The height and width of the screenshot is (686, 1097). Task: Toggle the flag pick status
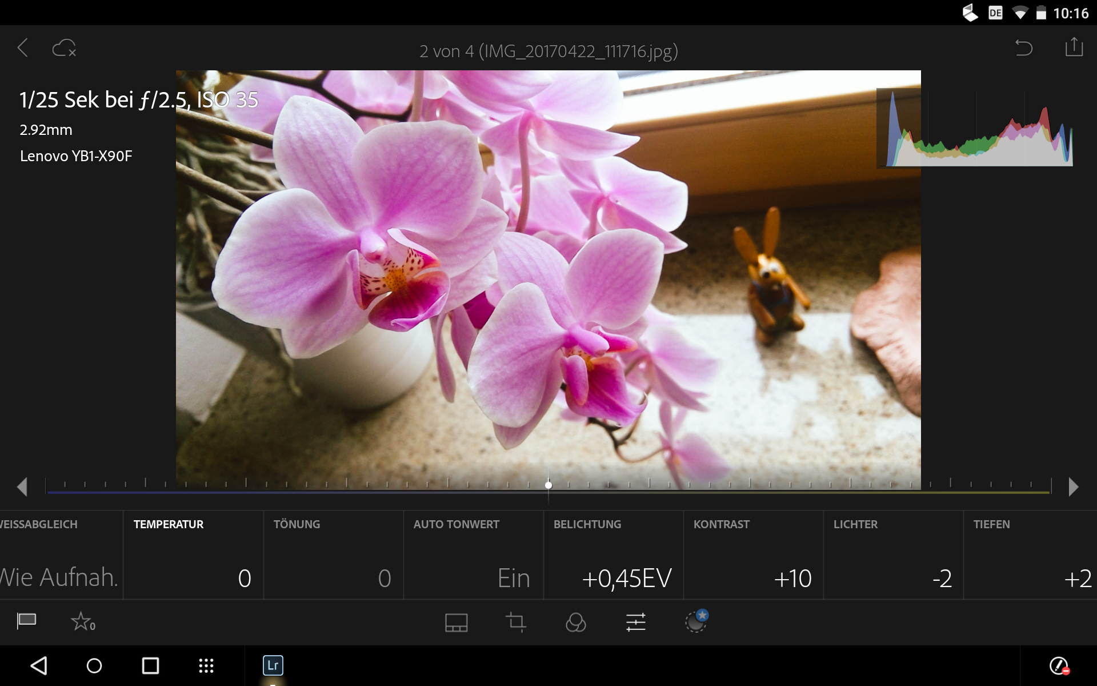pyautogui.click(x=27, y=621)
